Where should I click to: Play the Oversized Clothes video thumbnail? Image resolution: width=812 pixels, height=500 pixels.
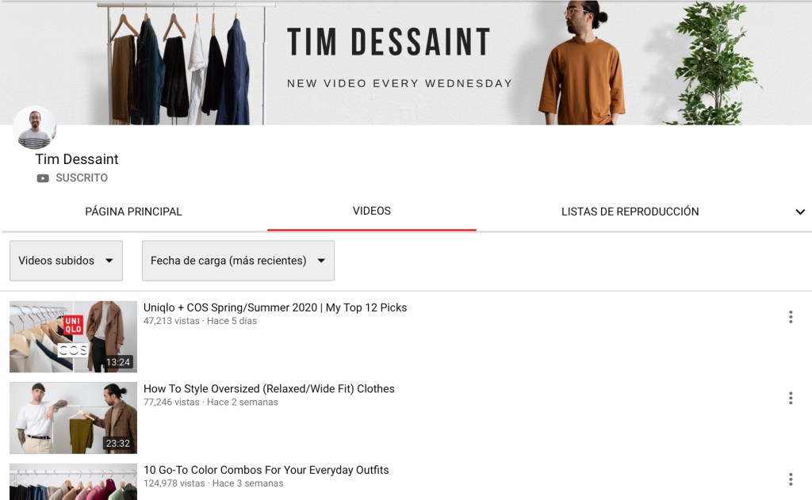(x=73, y=418)
